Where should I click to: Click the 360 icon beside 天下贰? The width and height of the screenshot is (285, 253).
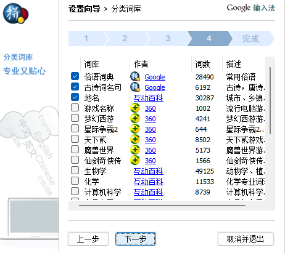coord(135,139)
